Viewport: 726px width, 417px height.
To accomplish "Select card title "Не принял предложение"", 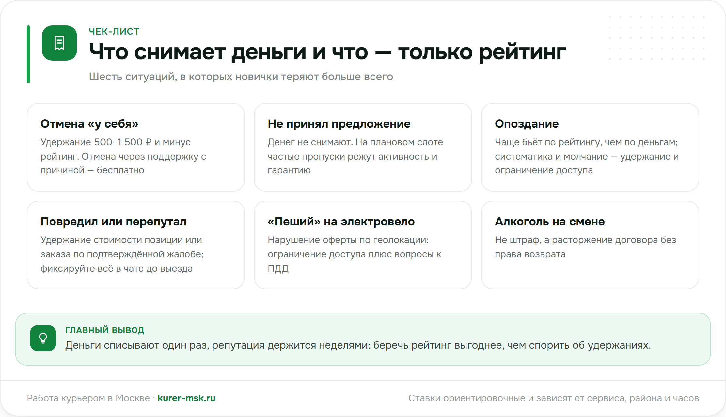I will [x=339, y=124].
